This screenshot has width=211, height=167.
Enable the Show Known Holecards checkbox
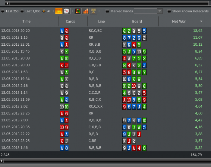169,11
